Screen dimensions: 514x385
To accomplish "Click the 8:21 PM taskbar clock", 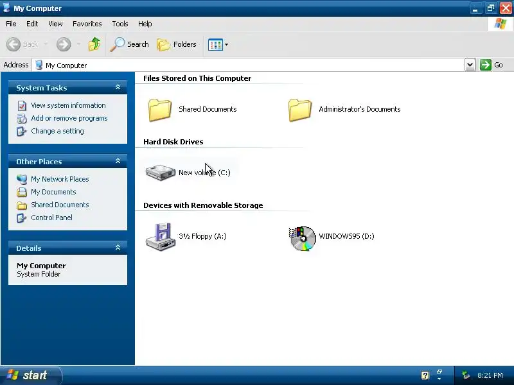I will [x=490, y=375].
